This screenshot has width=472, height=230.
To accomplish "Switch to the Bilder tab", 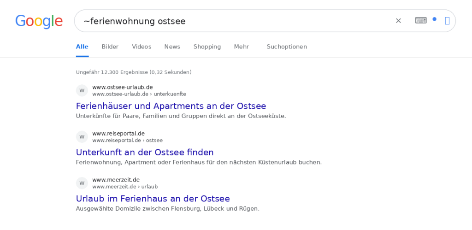I will pyautogui.click(x=110, y=47).
